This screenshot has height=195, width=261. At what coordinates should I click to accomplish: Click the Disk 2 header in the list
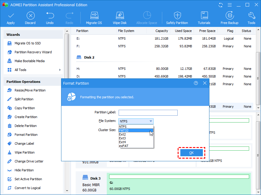click(85, 57)
